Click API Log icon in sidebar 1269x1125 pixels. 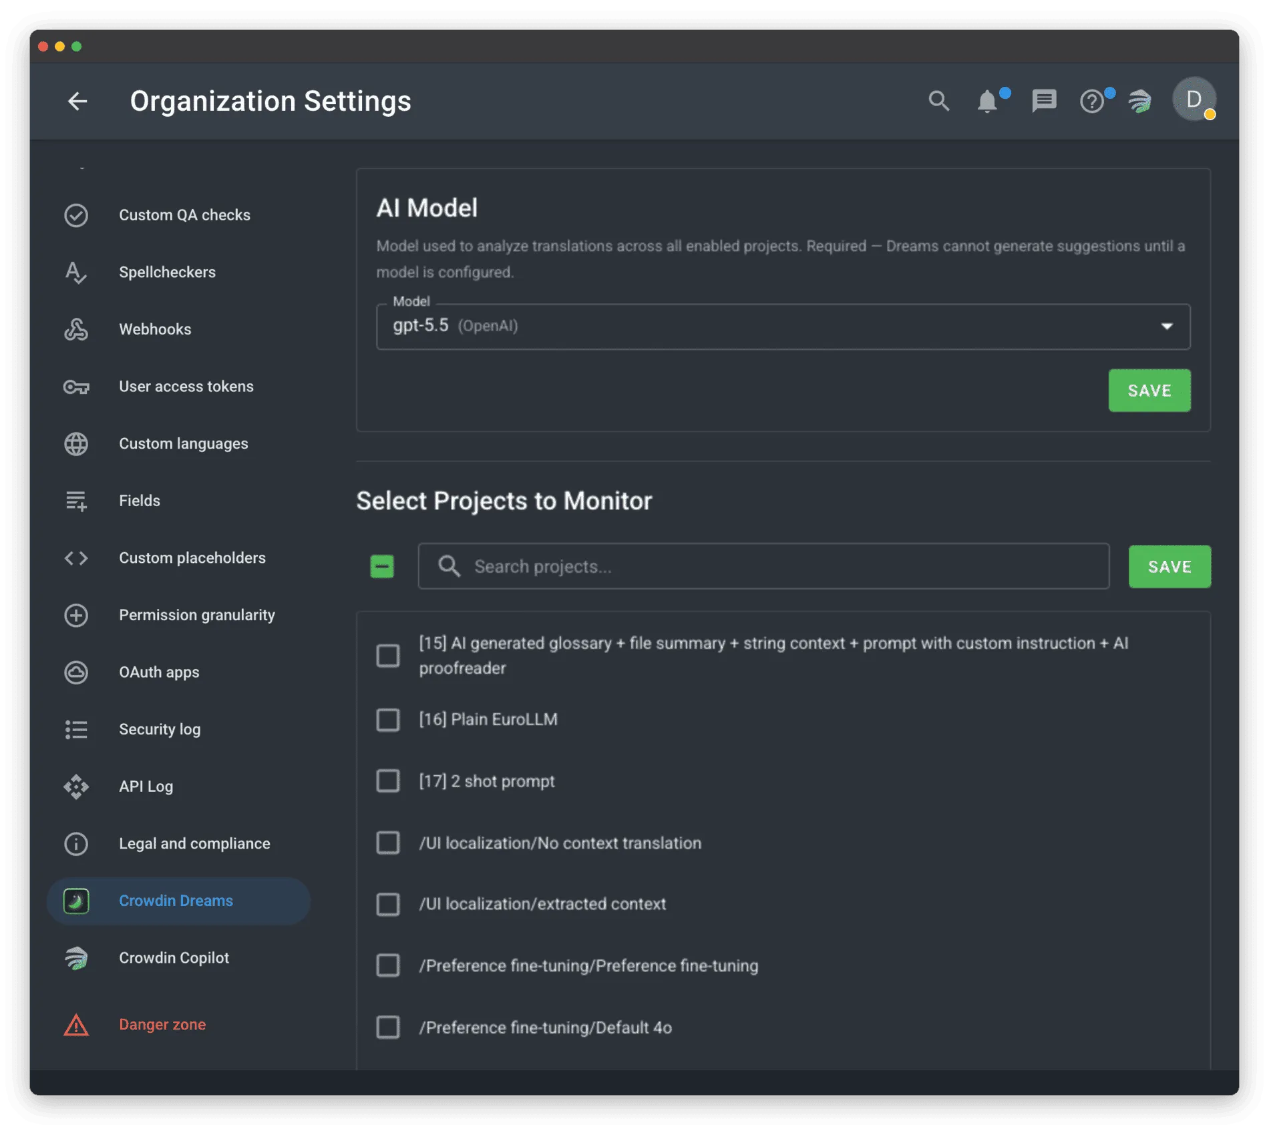click(x=76, y=786)
